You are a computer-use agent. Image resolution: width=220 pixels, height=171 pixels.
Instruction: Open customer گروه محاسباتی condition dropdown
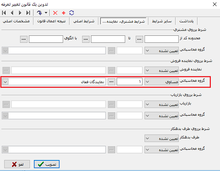tap(161, 51)
